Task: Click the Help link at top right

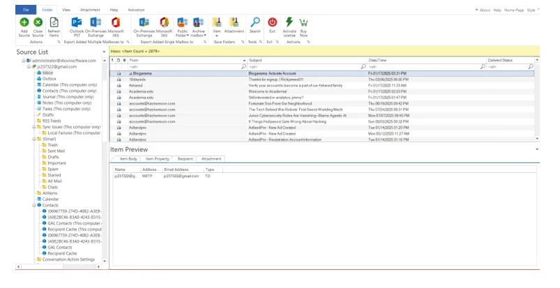Action: (x=497, y=10)
